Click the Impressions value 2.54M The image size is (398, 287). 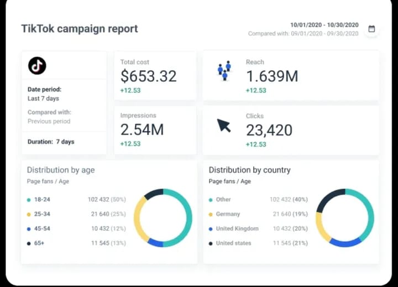pyautogui.click(x=142, y=129)
